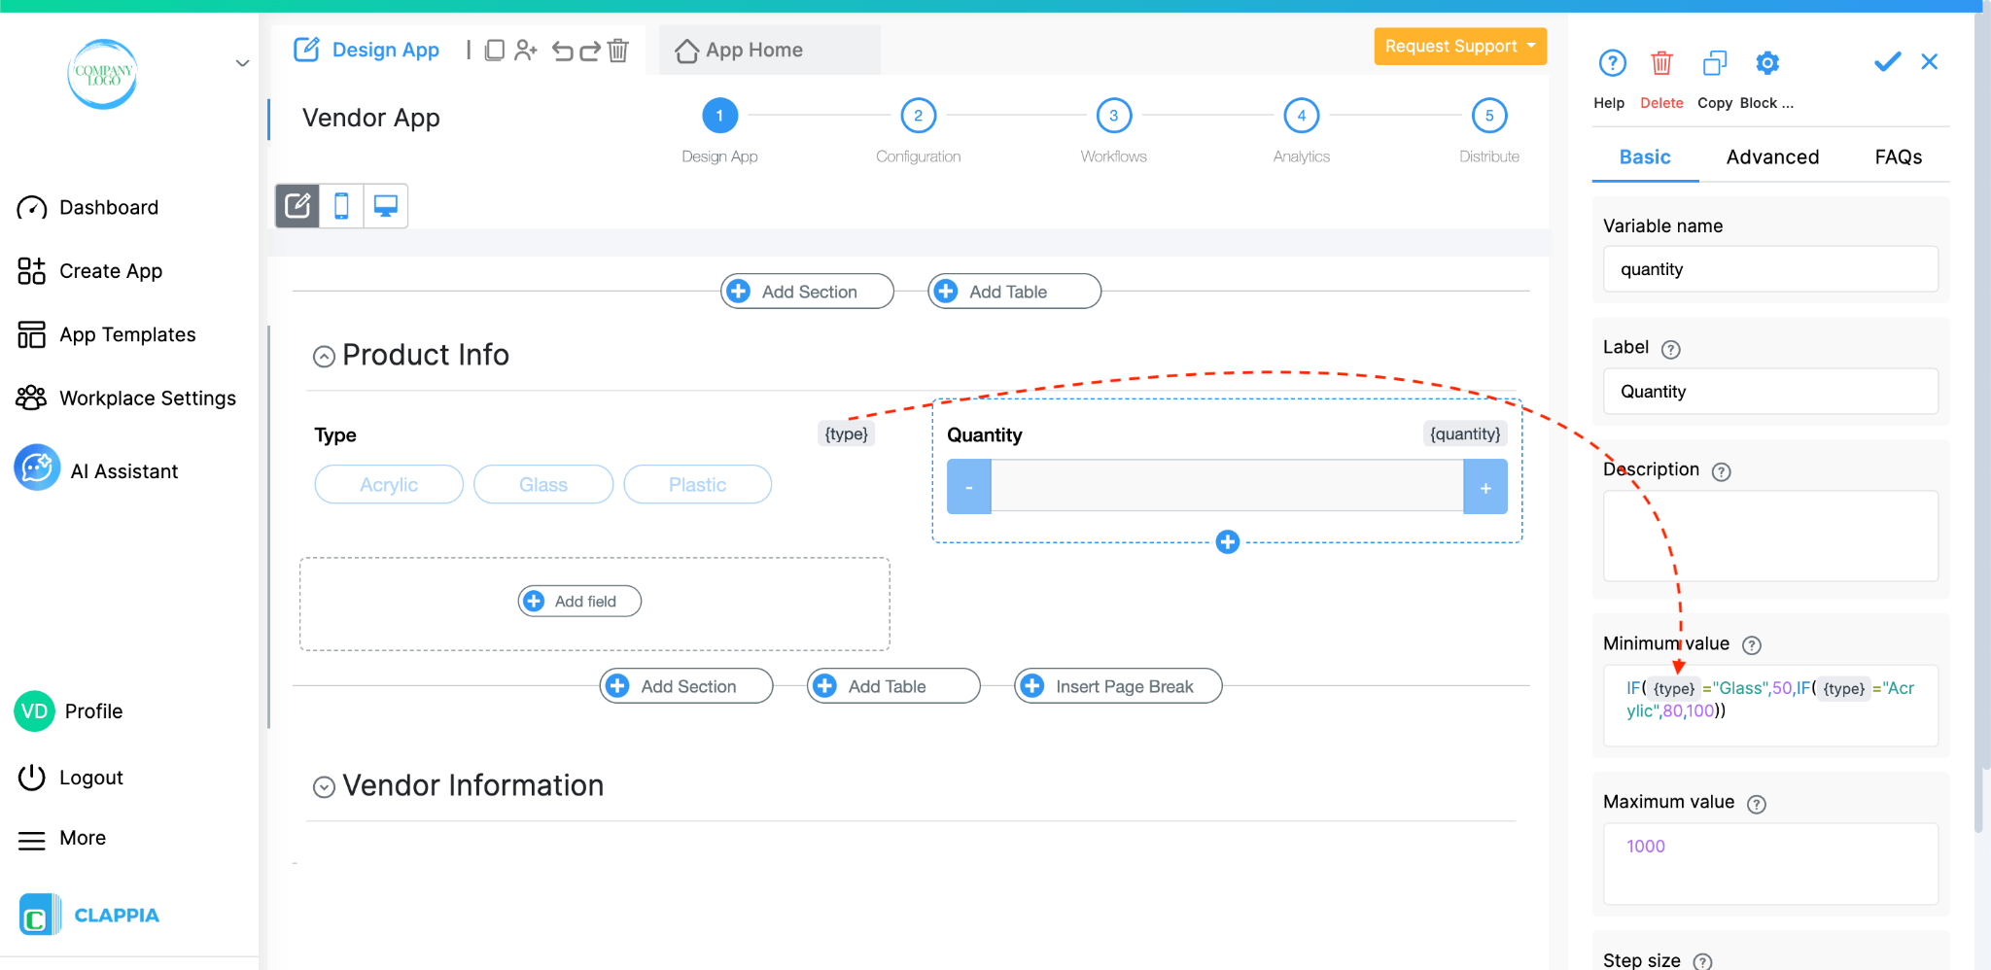1991x970 pixels.
Task: Select the Glass type option
Action: (543, 485)
